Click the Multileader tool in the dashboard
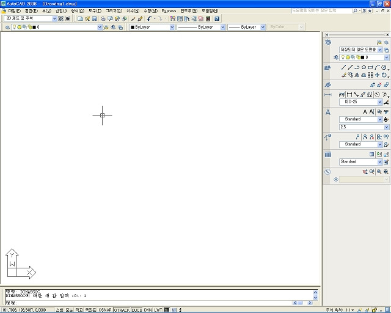 pos(358,137)
